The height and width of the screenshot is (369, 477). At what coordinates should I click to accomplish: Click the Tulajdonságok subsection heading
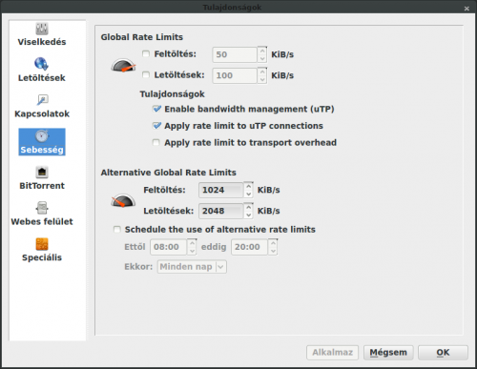[173, 94]
